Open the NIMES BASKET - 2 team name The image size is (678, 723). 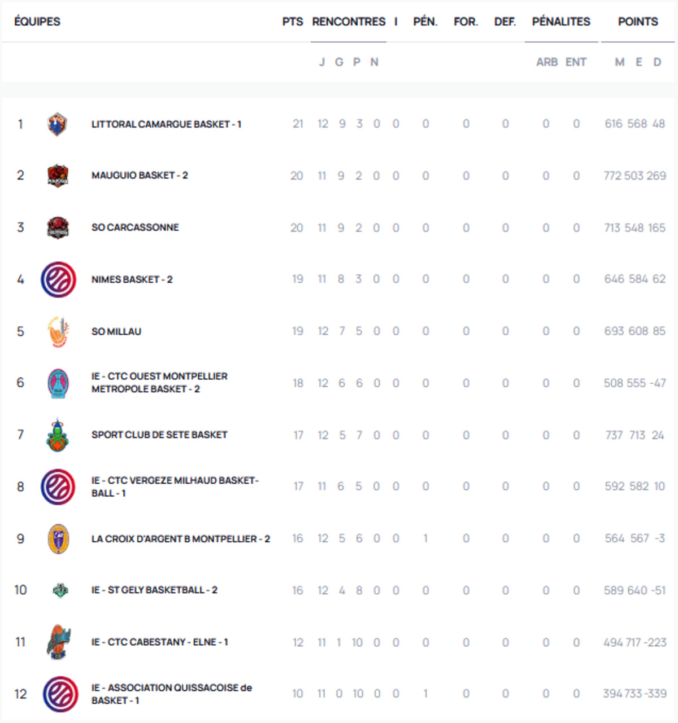(x=132, y=279)
